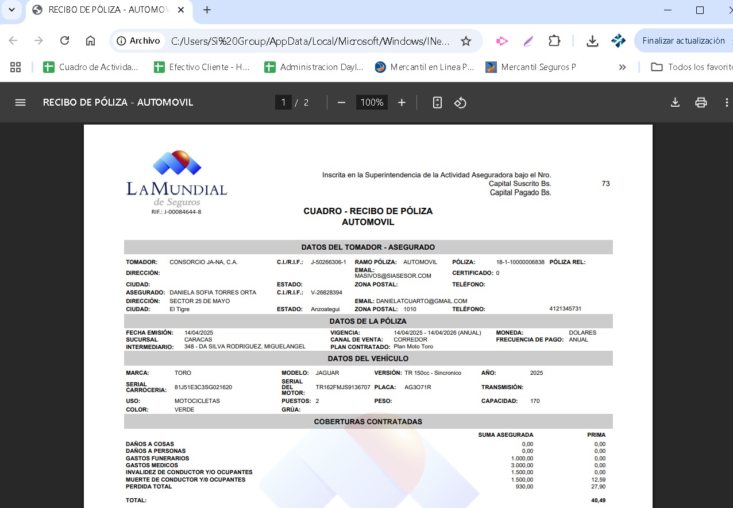Click the intermediary DA SILVA RODRIGUEZ text
733x508 pixels.
coord(245,347)
